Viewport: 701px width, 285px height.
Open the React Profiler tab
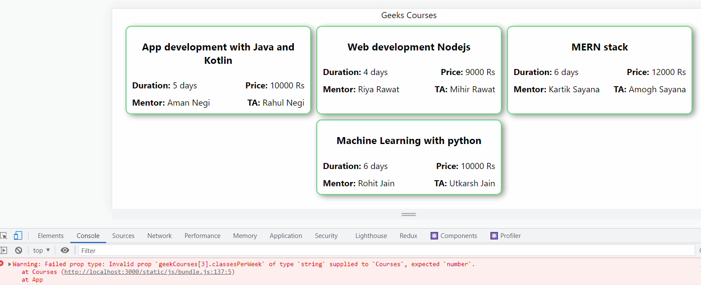pos(506,236)
